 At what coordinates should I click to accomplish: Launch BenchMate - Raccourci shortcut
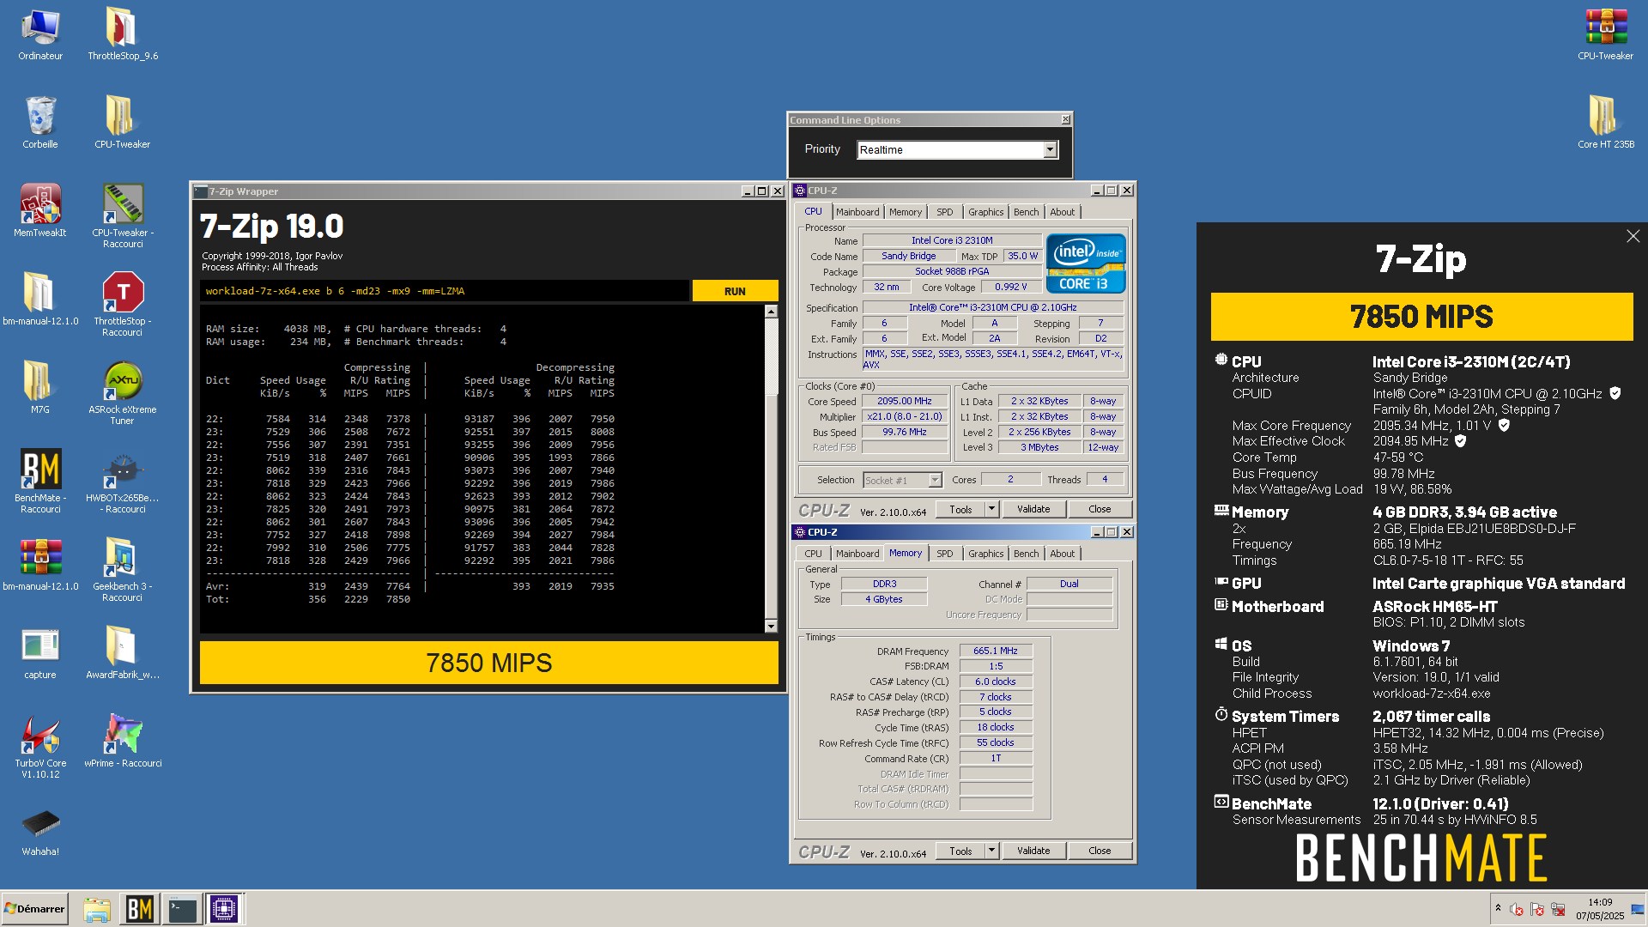[x=40, y=482]
